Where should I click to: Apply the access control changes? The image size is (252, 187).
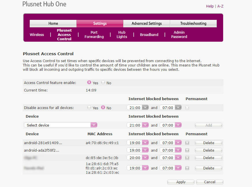coord(181,182)
